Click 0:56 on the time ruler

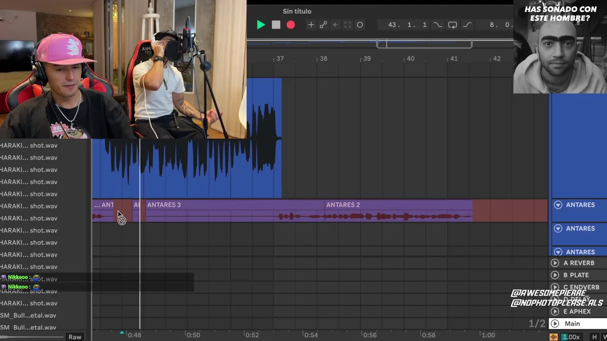tap(369, 335)
